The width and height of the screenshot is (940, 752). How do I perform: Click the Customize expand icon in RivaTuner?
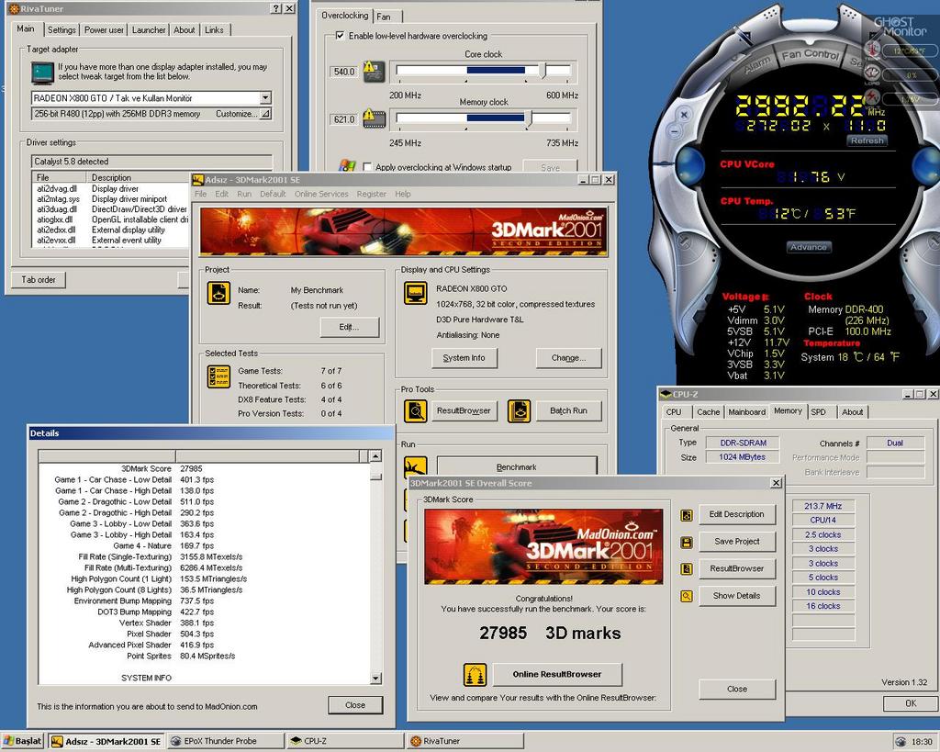265,113
